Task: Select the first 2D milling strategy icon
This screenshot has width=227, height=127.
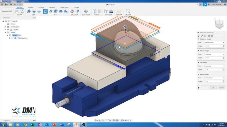Action: pyautogui.click(x=29, y=11)
